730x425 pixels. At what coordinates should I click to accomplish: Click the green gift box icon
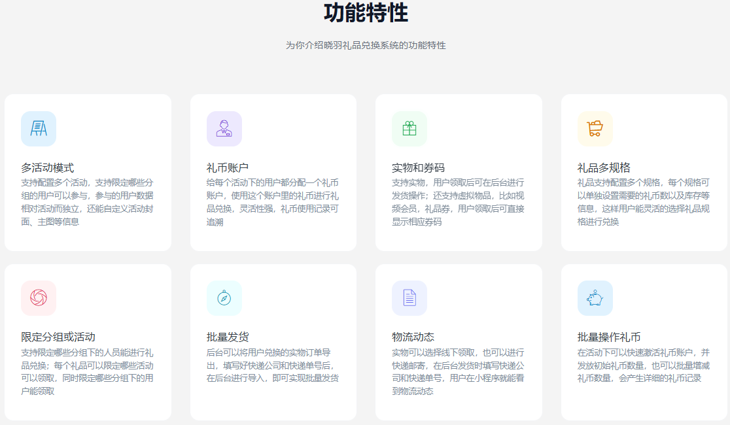[x=409, y=129]
